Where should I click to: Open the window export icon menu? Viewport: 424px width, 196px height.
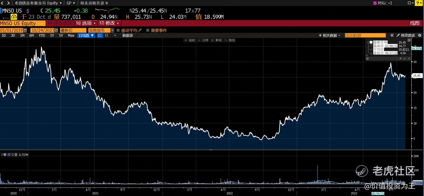(x=411, y=3)
